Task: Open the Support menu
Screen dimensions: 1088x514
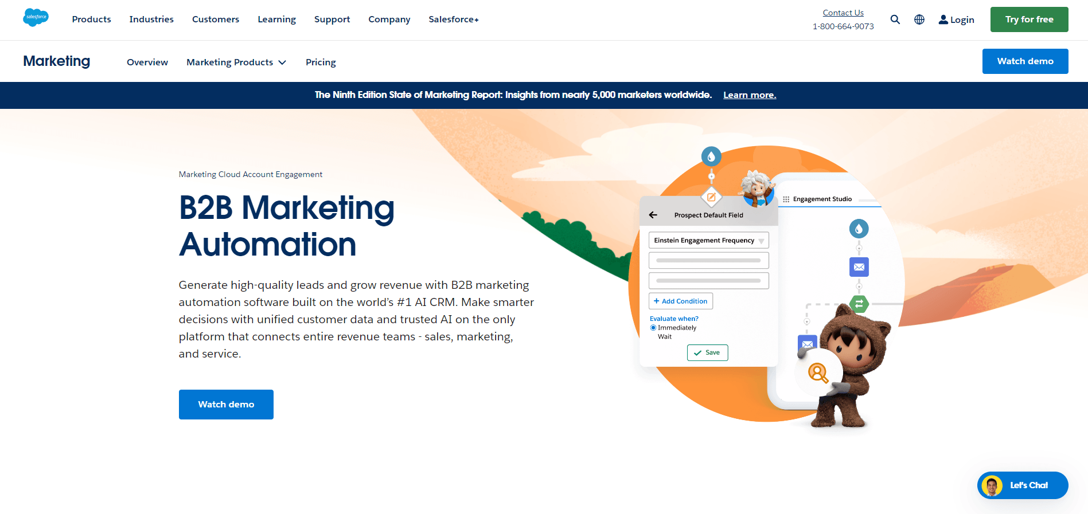Action: click(x=332, y=19)
